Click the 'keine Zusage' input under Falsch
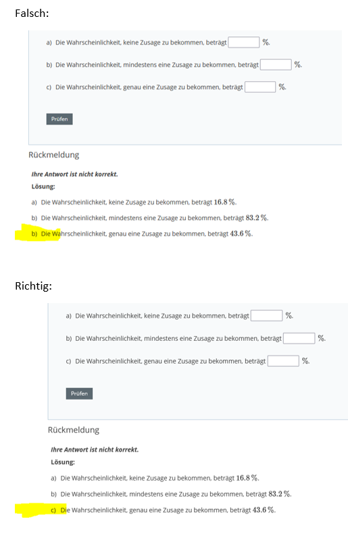Viewport: 348px width, 536px height. [x=244, y=43]
